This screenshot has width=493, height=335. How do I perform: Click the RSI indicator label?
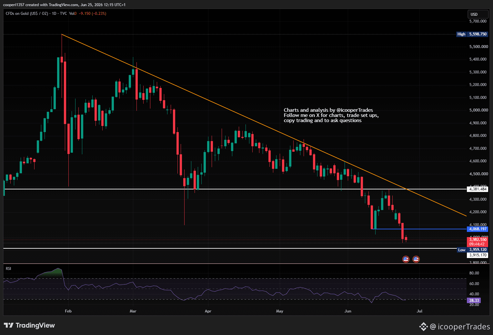click(8, 269)
